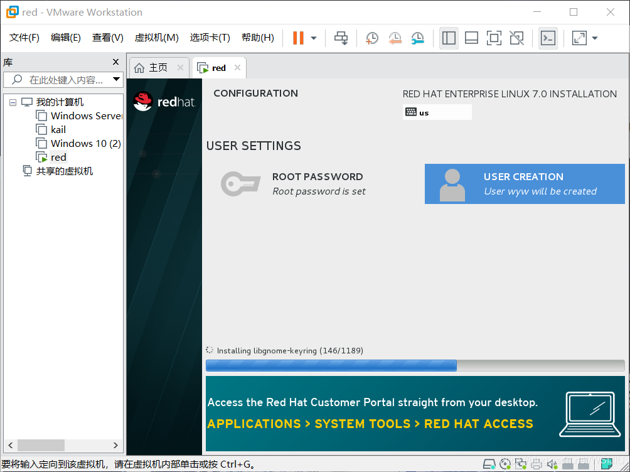Viewport: 630px width, 472px height.
Task: Toggle the console view icon
Action: 548,38
